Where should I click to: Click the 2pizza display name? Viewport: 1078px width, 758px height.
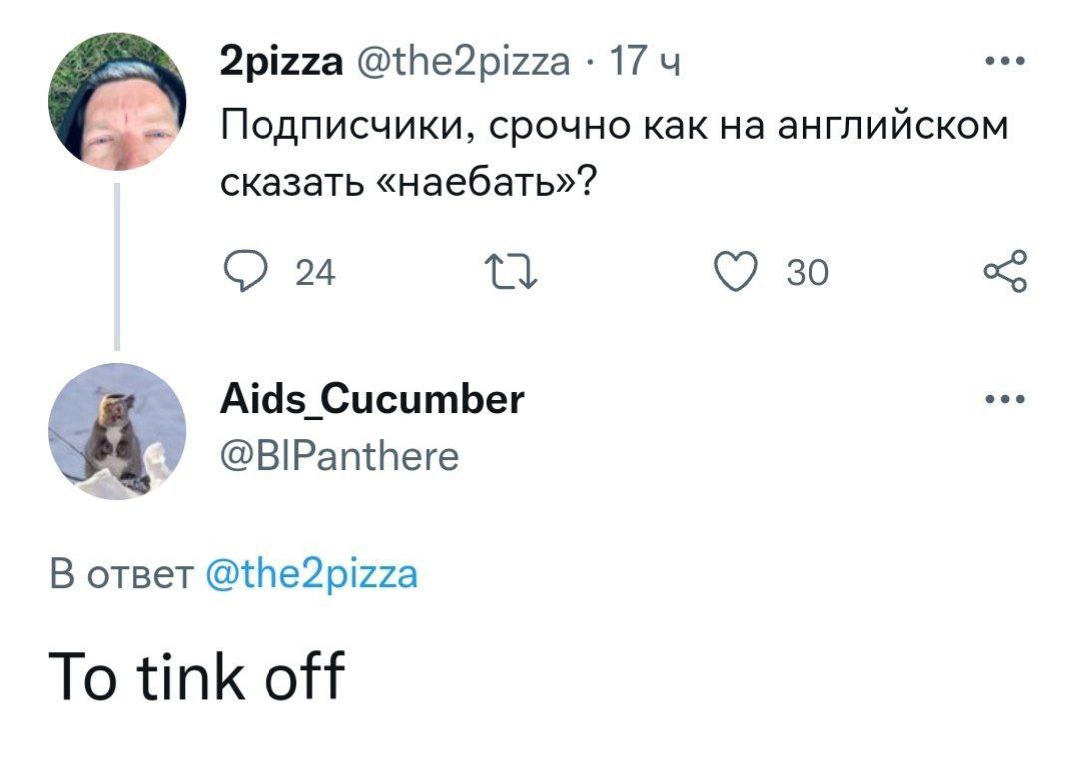coord(281,66)
